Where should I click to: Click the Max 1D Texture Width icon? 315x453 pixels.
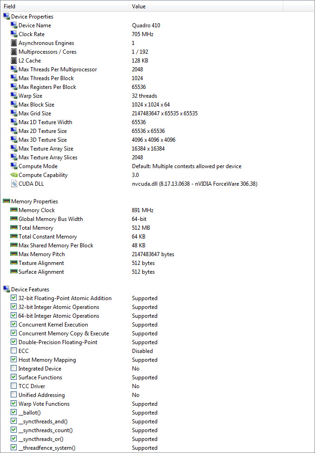coord(14,122)
